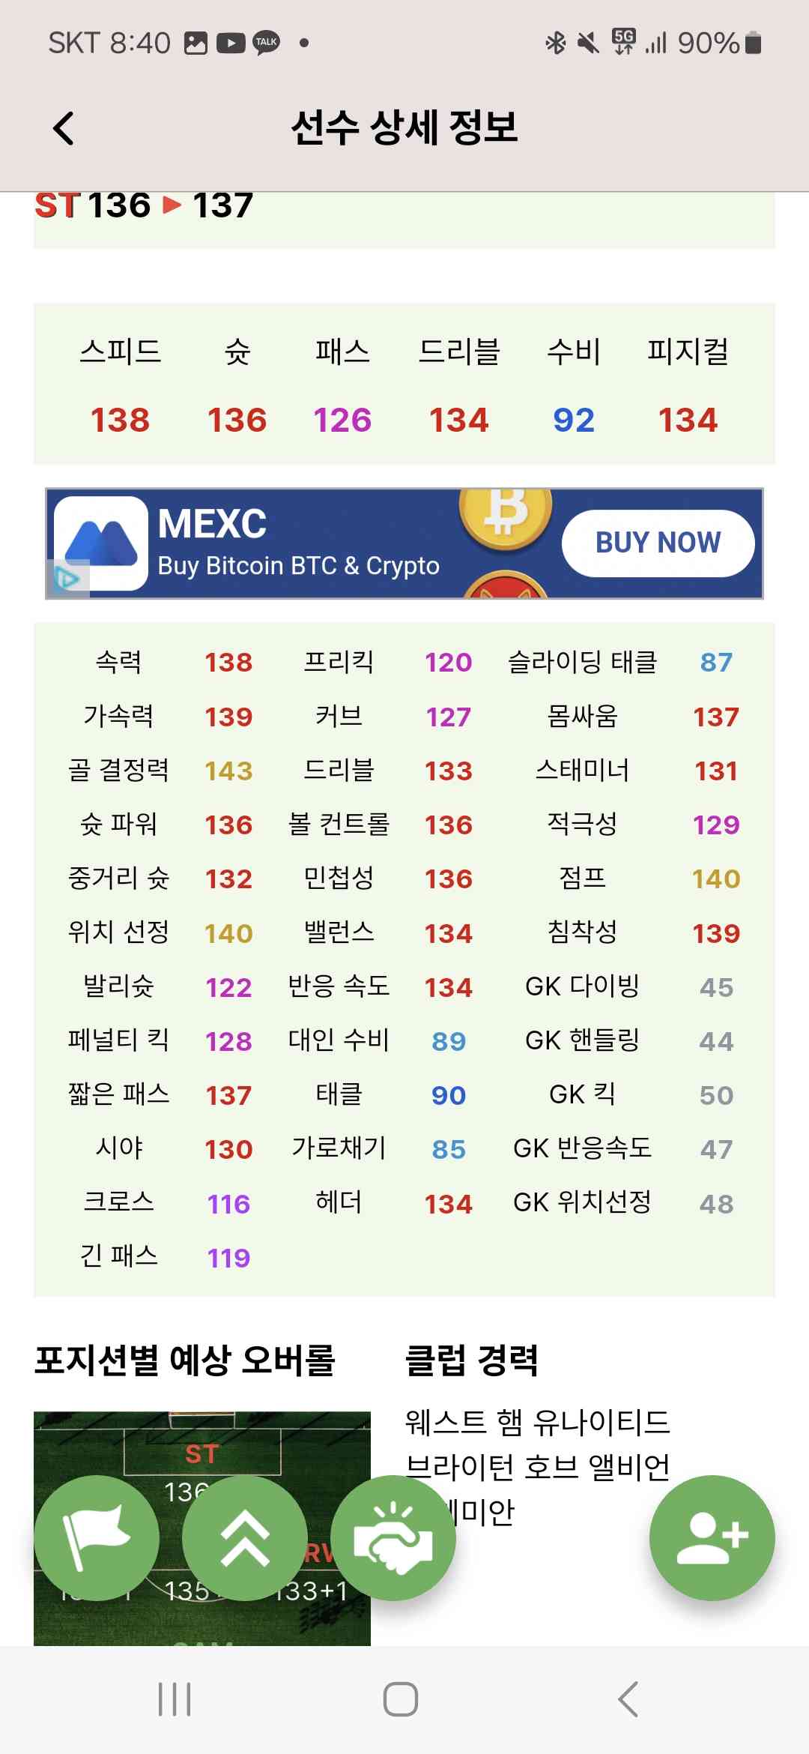This screenshot has width=809, height=1754.
Task: Tap the position overall pitch image
Action: point(202,1528)
